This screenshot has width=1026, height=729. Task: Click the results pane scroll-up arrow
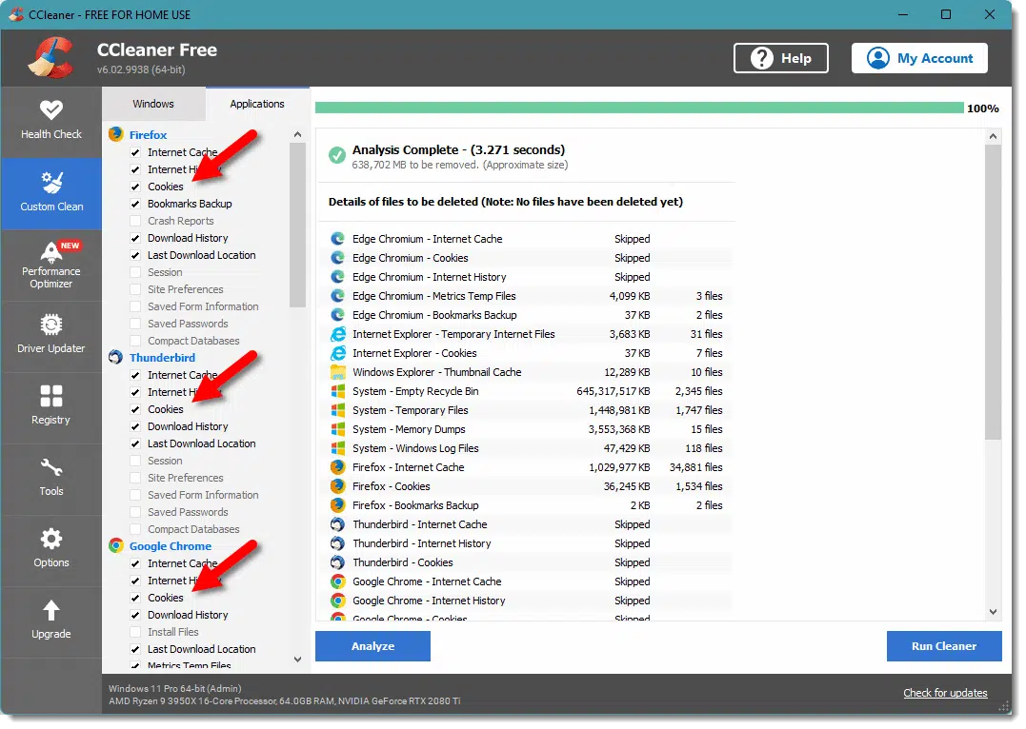pyautogui.click(x=993, y=136)
